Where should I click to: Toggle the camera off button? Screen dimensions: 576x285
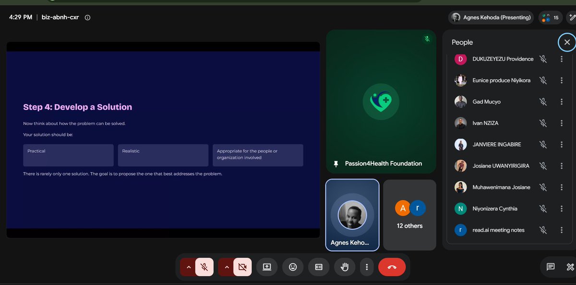click(242, 267)
